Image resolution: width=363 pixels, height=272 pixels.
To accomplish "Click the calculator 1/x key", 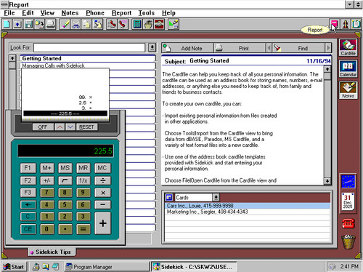I will pos(83,180).
